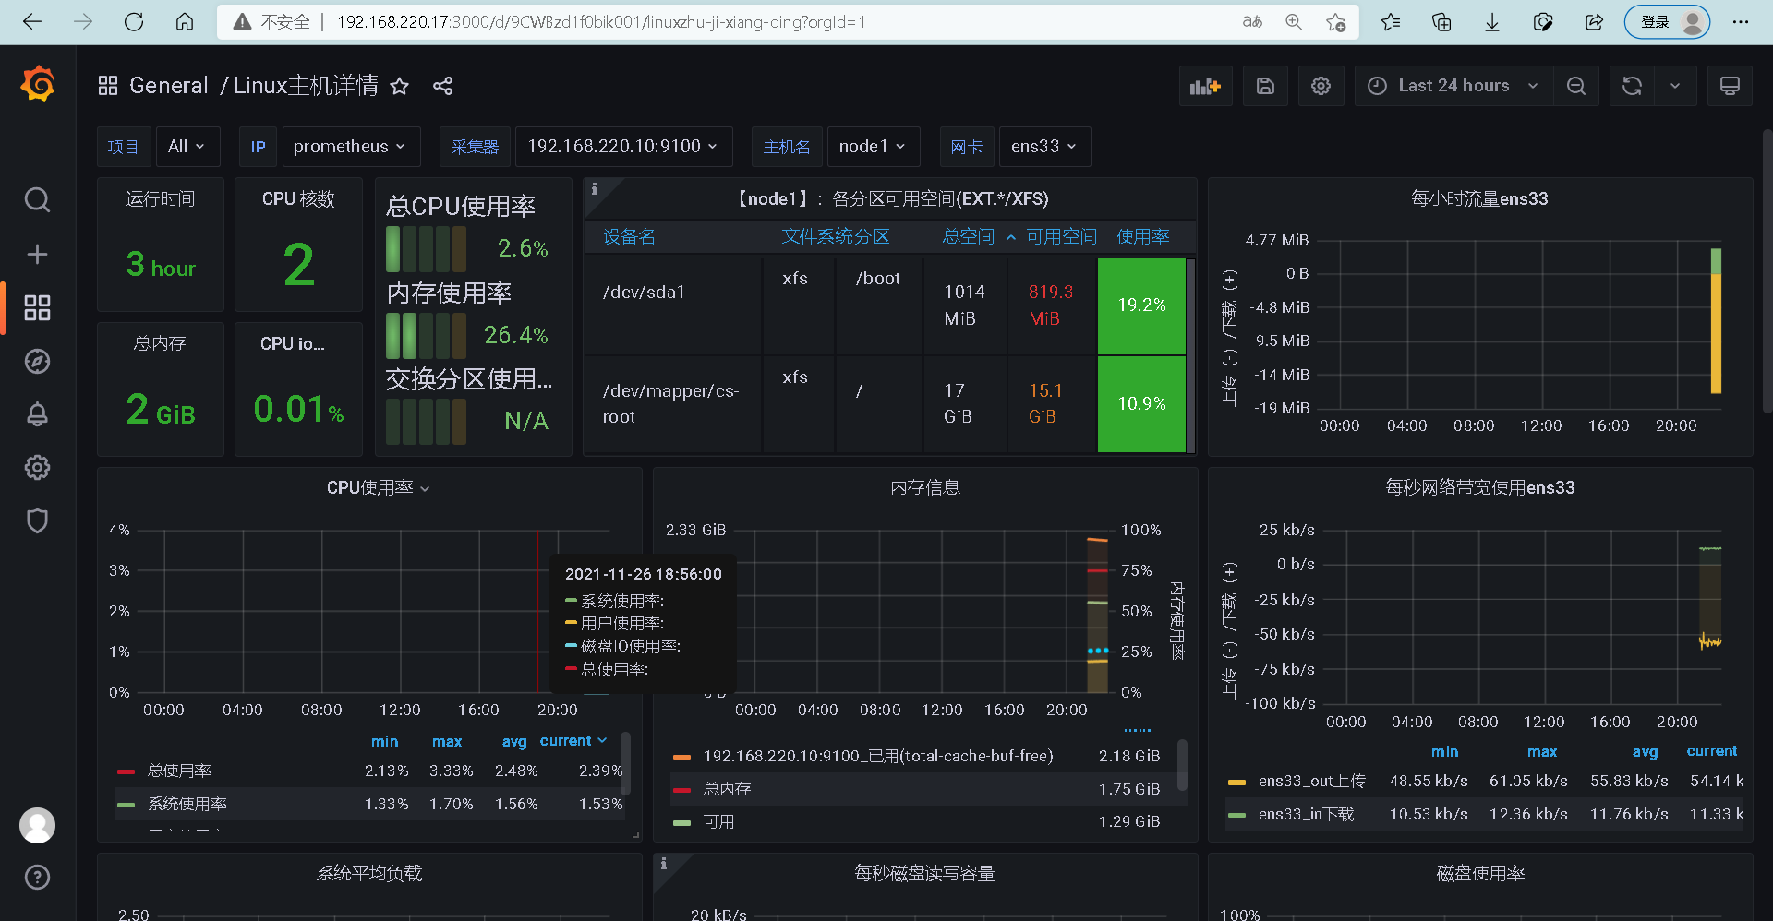Open the node1 hostname dropdown
The image size is (1773, 921).
[x=873, y=147]
